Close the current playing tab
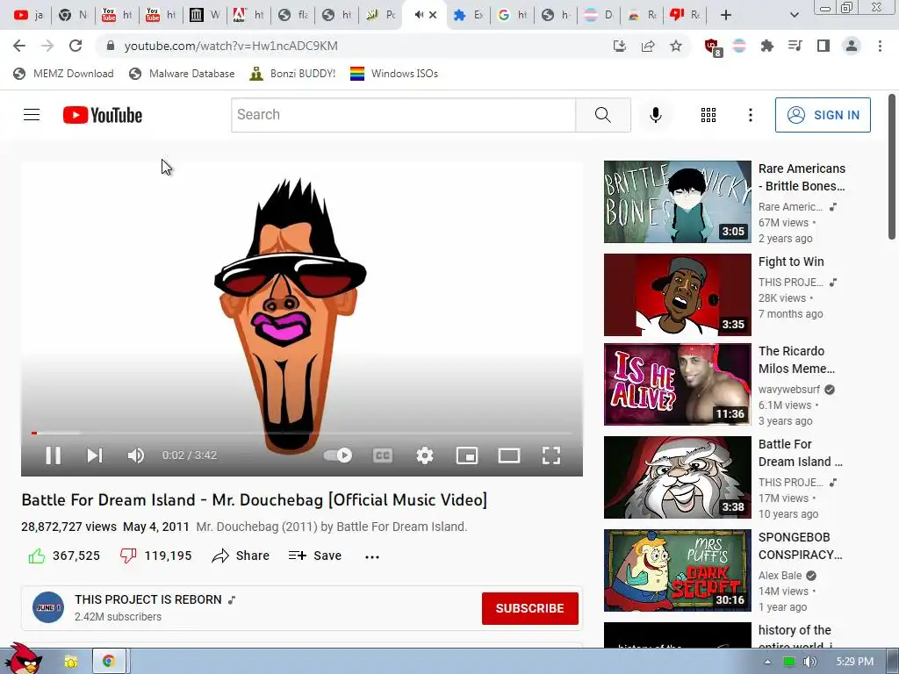Screen dimensions: 899x674 [433, 15]
